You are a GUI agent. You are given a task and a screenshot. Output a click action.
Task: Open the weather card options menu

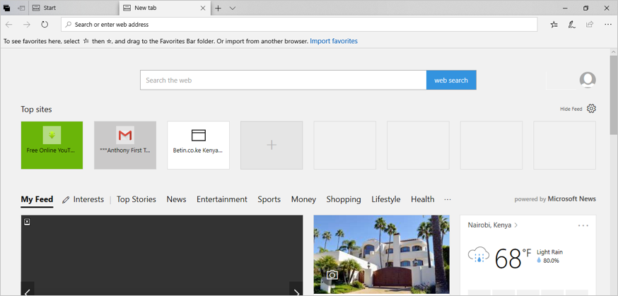(583, 225)
